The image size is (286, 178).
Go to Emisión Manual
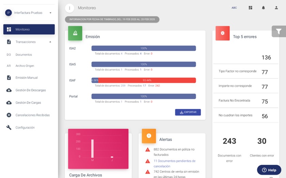(27, 78)
